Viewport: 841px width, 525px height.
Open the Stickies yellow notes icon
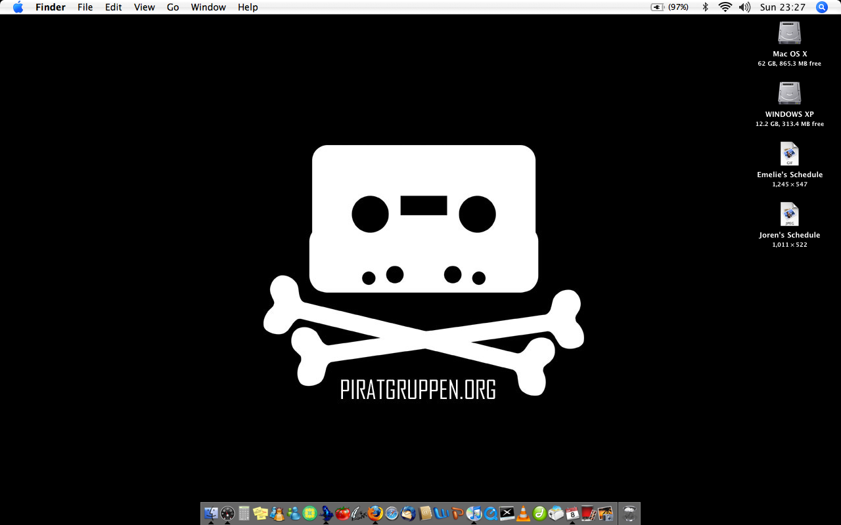pyautogui.click(x=260, y=513)
